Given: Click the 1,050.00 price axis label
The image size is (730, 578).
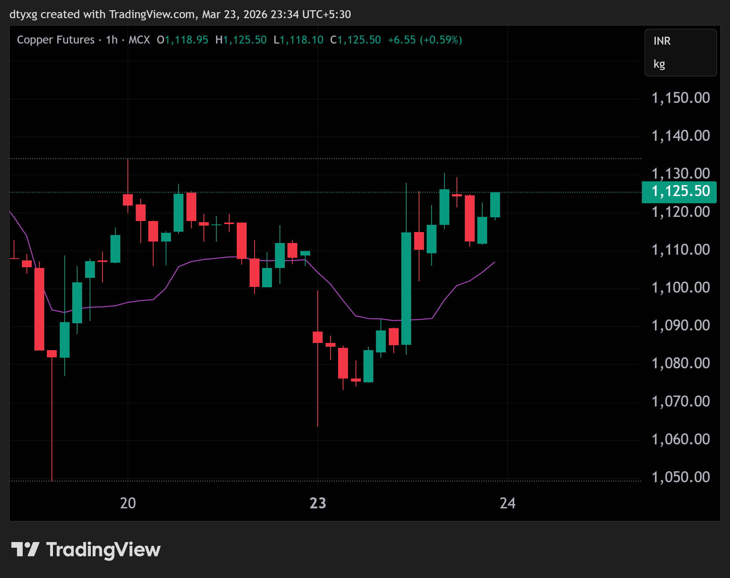Looking at the screenshot, I should (x=680, y=477).
